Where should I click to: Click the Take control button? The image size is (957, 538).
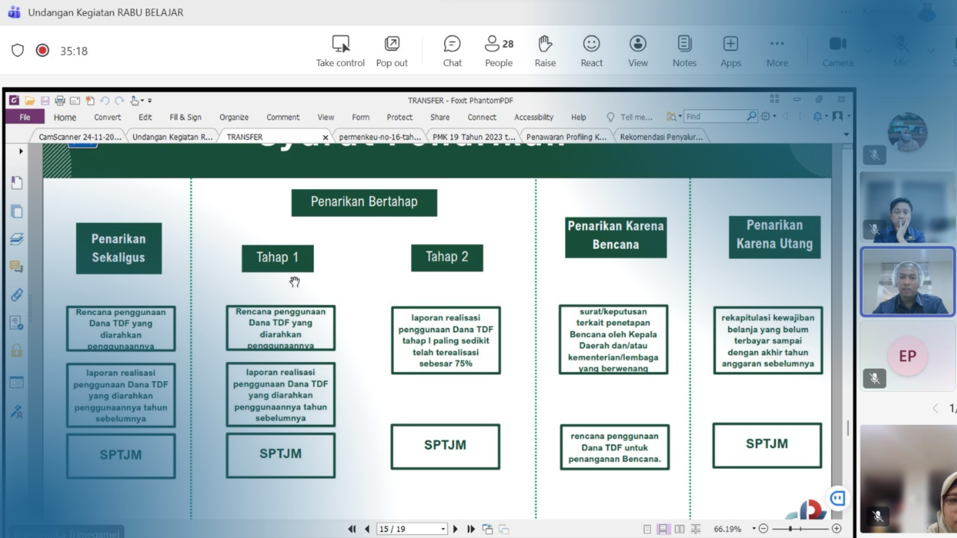(x=340, y=51)
